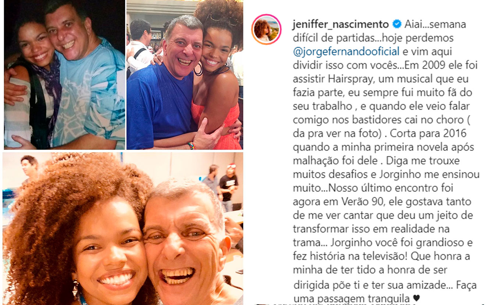Click the year 2016 in the caption
Image resolution: width=491 pixels, height=305 pixels.
461,133
